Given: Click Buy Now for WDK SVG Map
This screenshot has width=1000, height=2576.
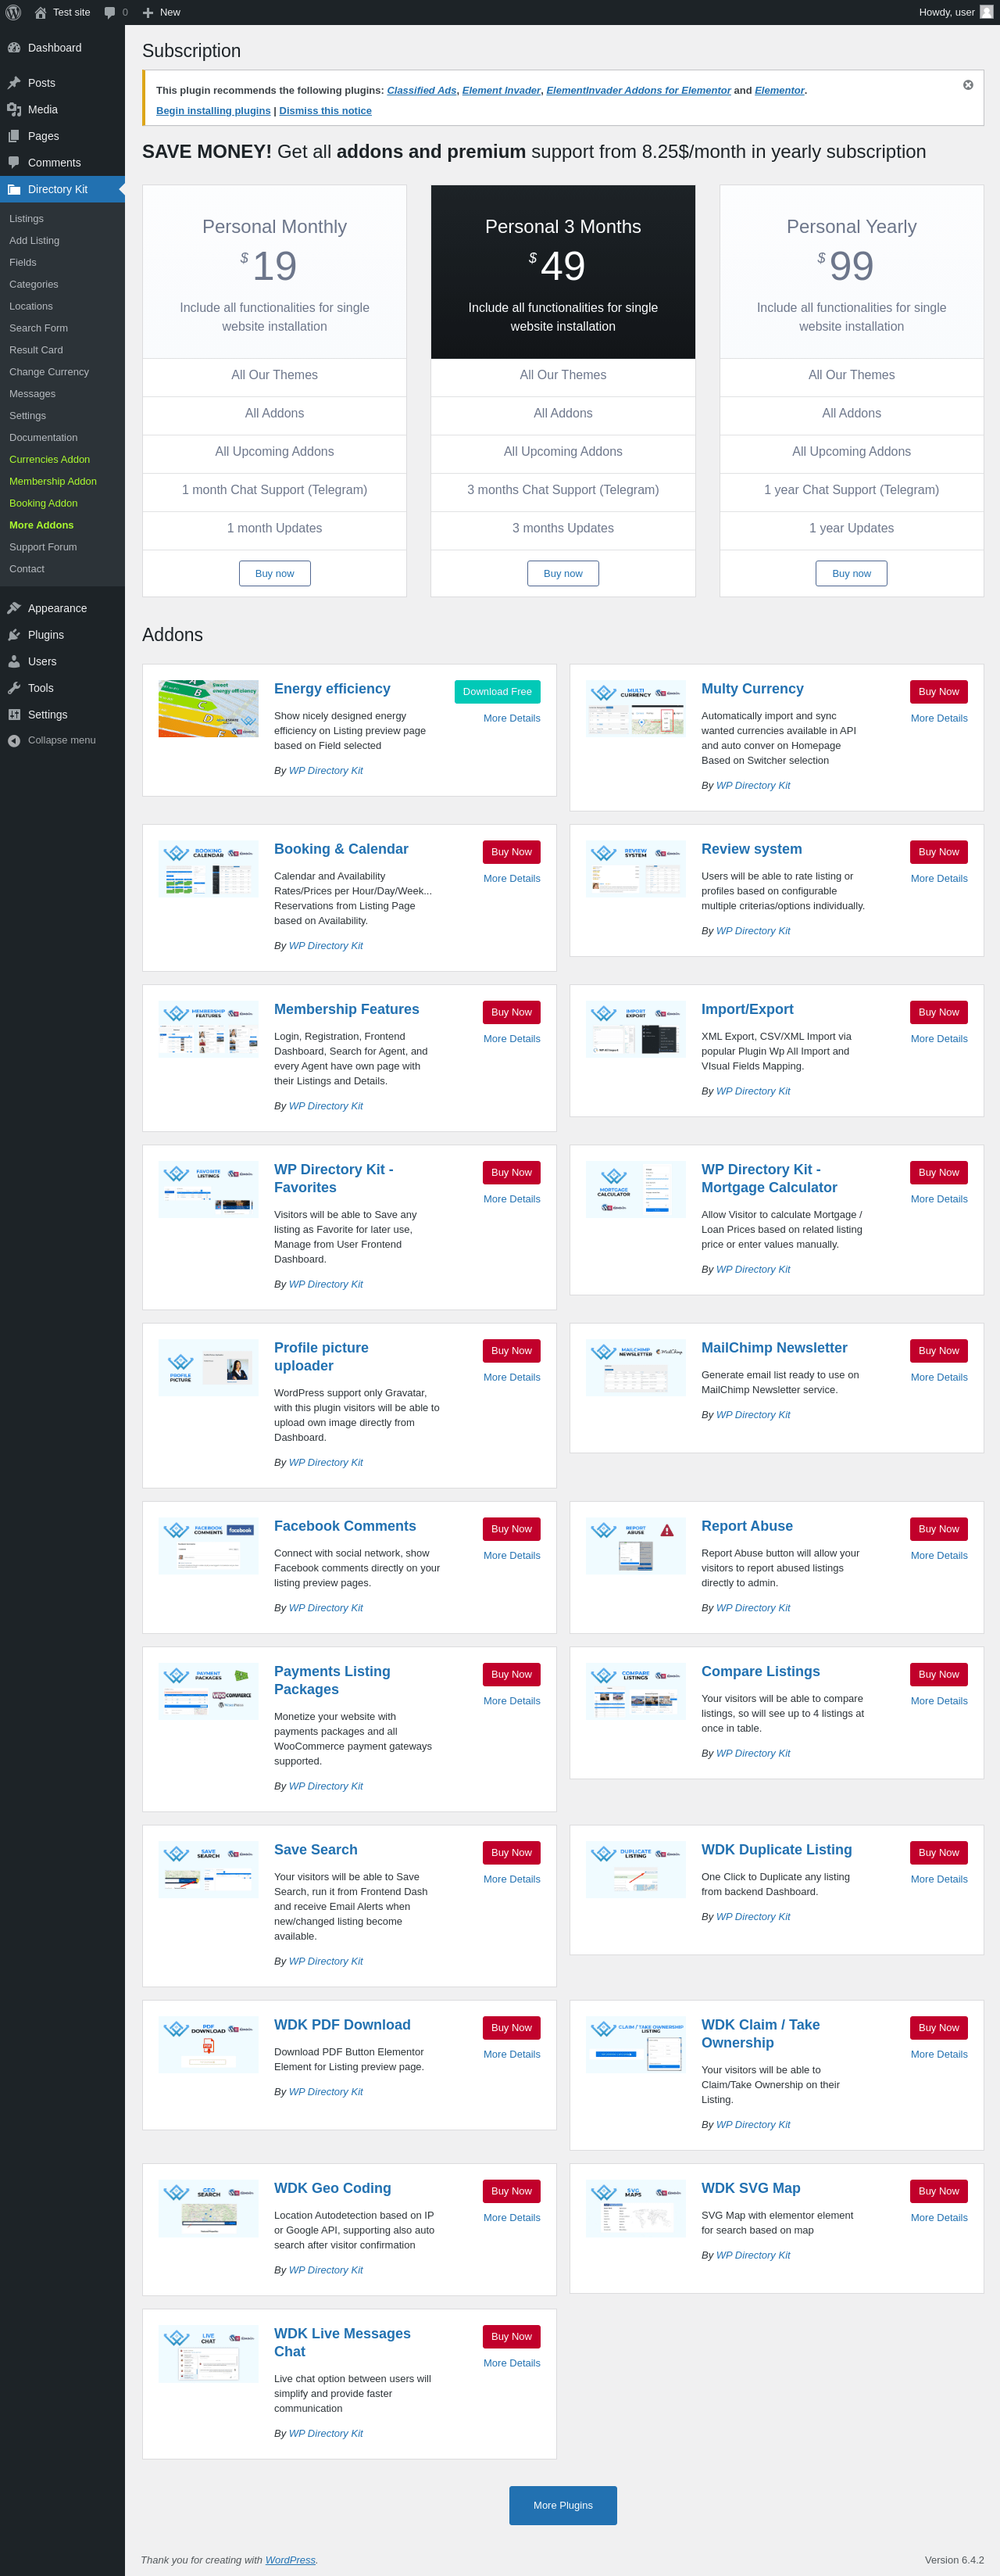Looking at the screenshot, I should click(939, 2191).
